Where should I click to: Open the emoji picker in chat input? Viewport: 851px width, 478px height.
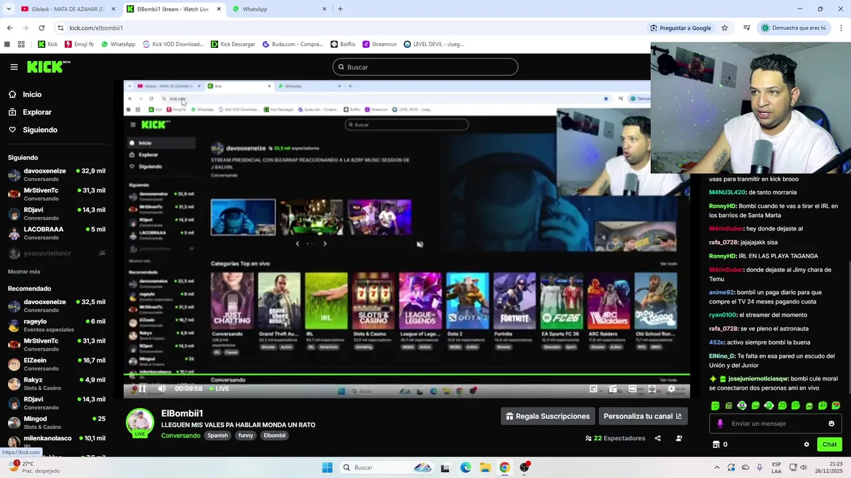tap(831, 424)
